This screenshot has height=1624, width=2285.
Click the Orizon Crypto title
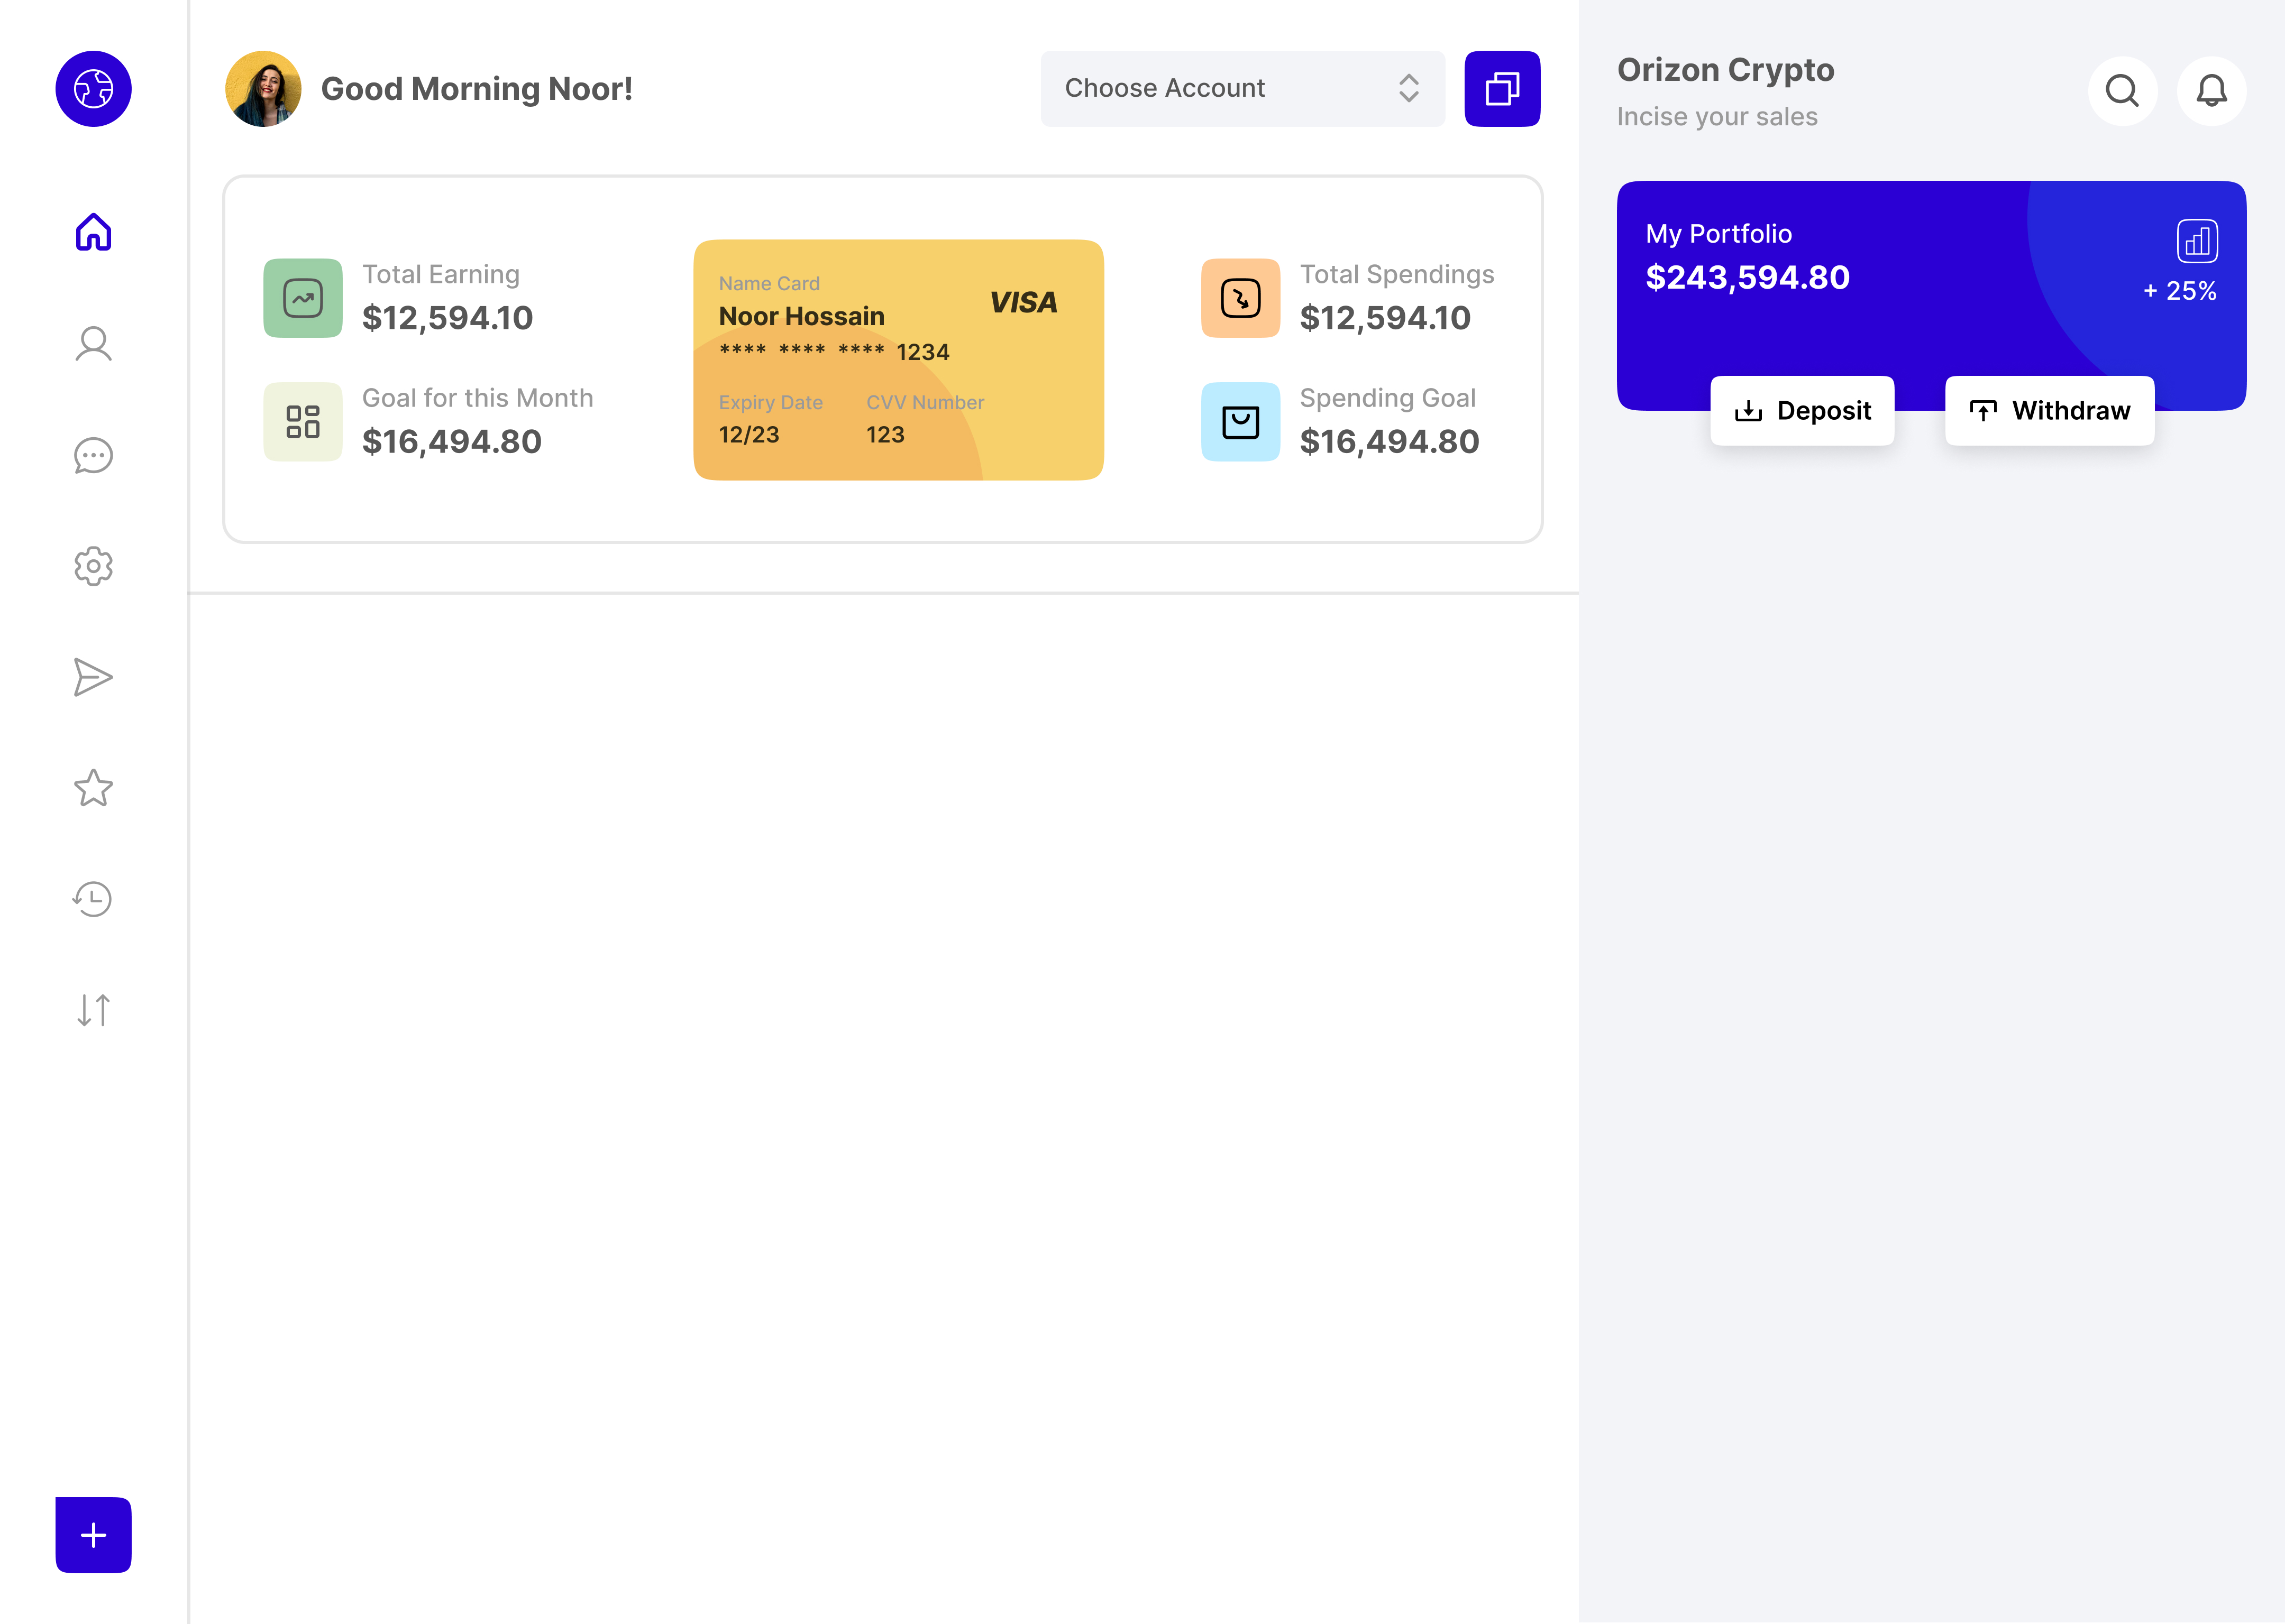point(1726,70)
